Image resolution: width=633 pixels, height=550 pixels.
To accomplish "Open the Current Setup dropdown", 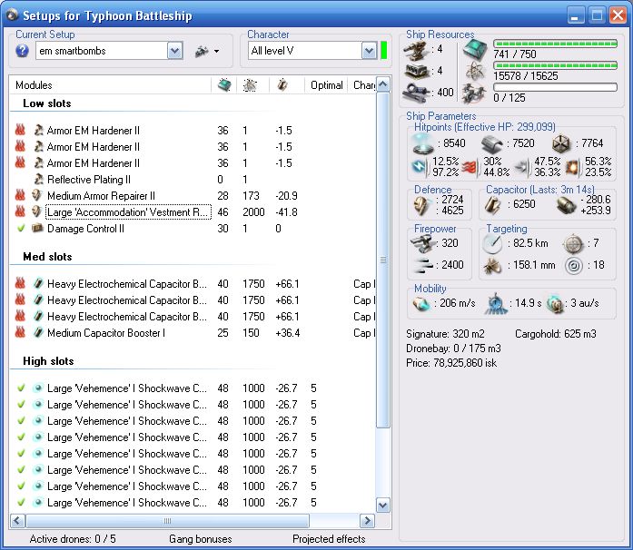I will (x=175, y=51).
